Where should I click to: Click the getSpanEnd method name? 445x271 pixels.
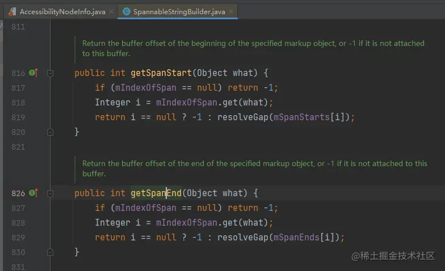click(x=156, y=193)
